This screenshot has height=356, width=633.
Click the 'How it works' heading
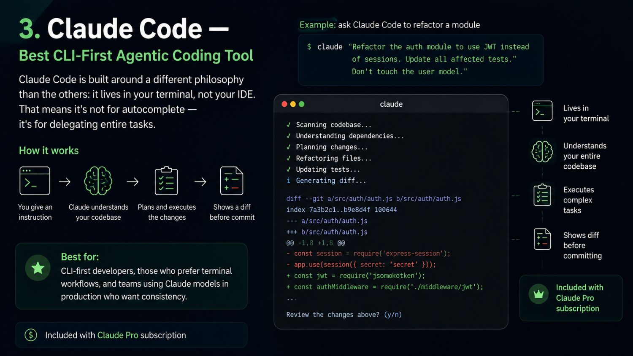point(49,151)
